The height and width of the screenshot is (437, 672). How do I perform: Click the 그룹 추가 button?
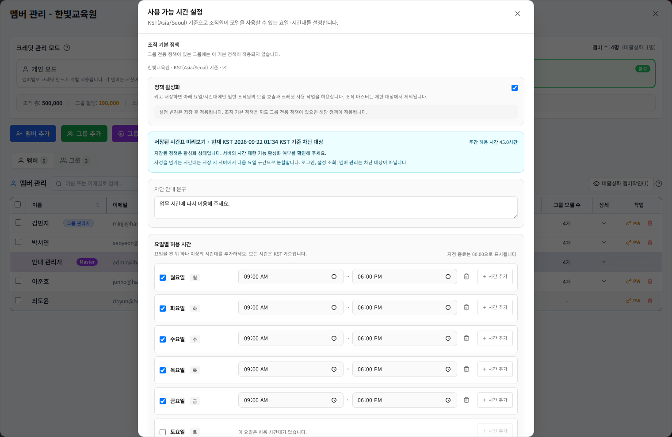point(84,133)
